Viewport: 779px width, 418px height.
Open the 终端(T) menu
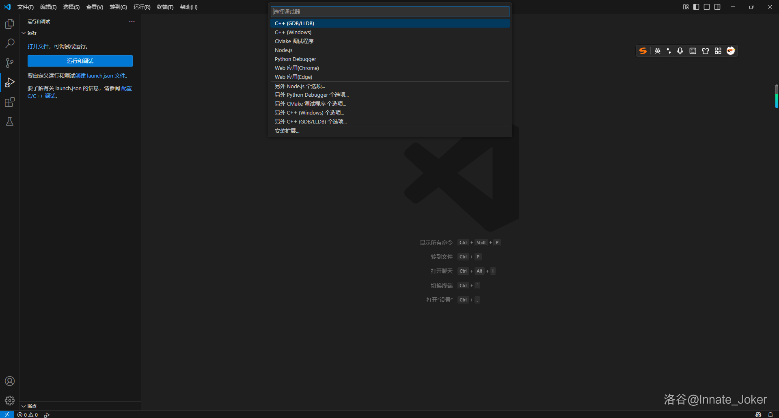pos(165,7)
